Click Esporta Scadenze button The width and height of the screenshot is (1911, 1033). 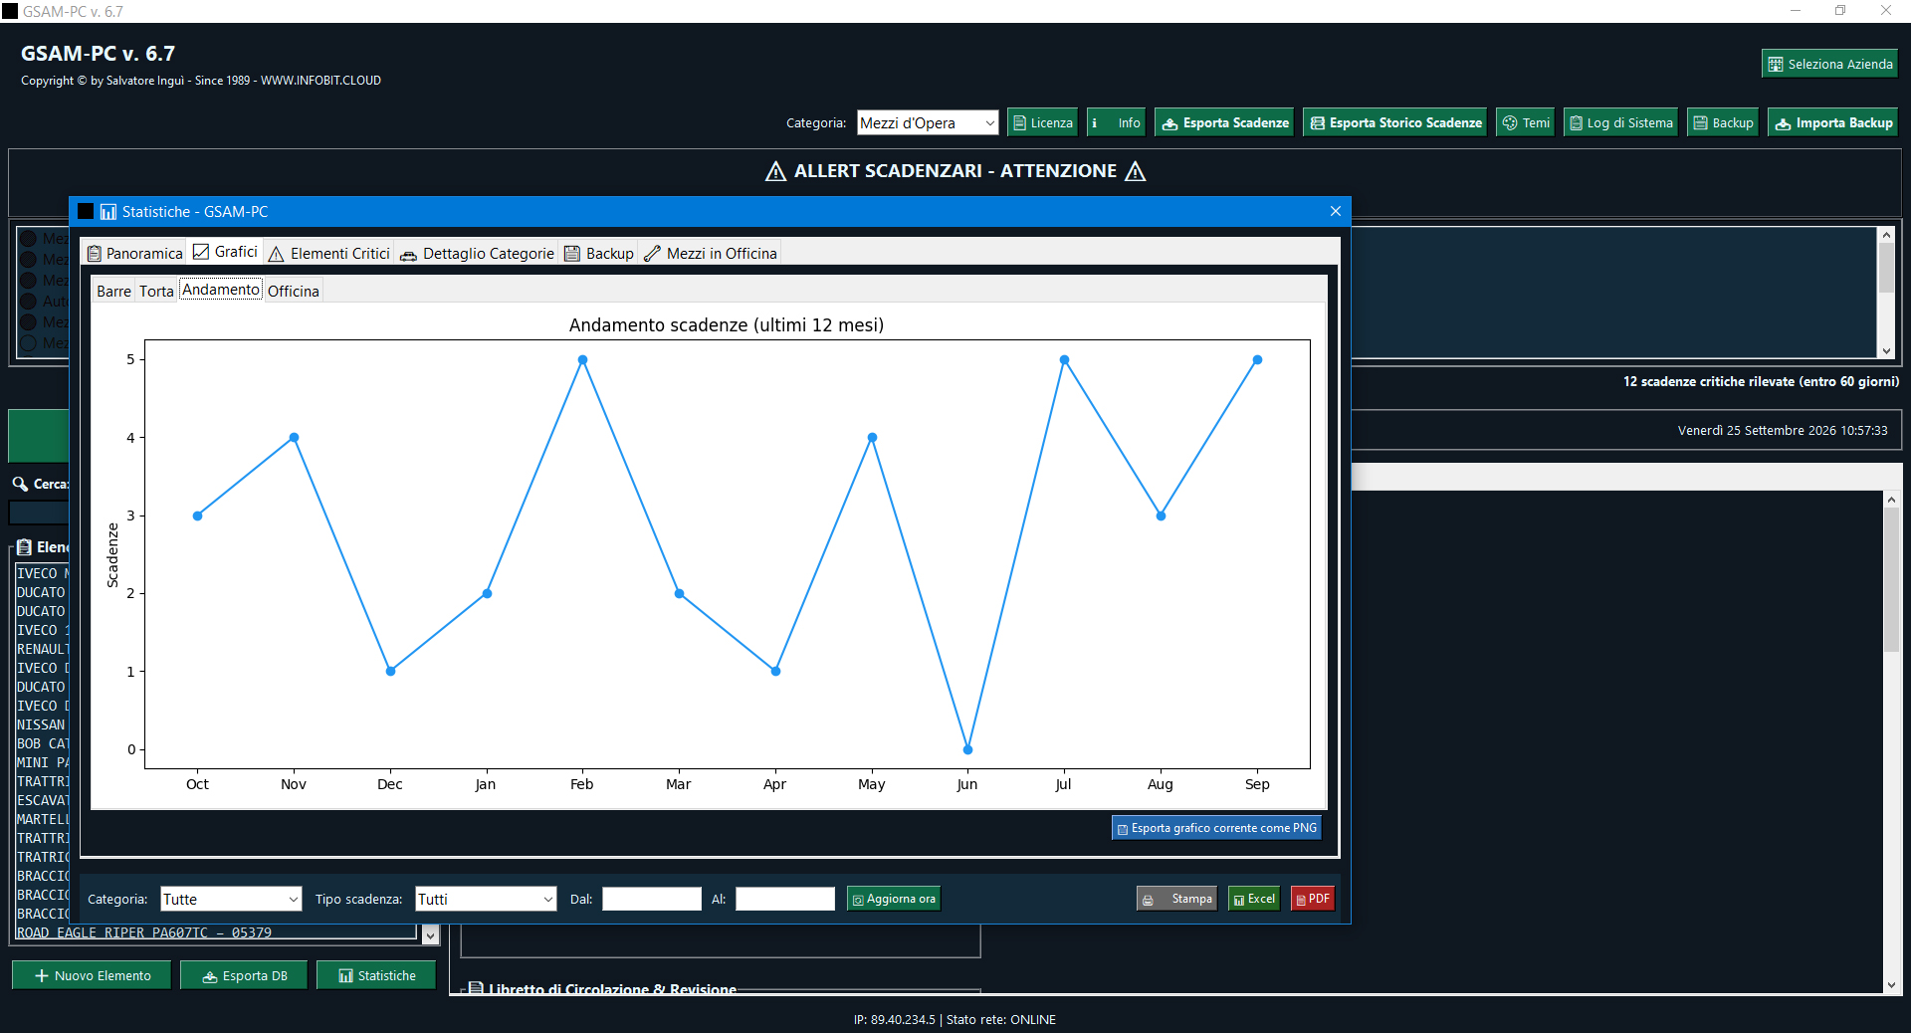(1224, 122)
